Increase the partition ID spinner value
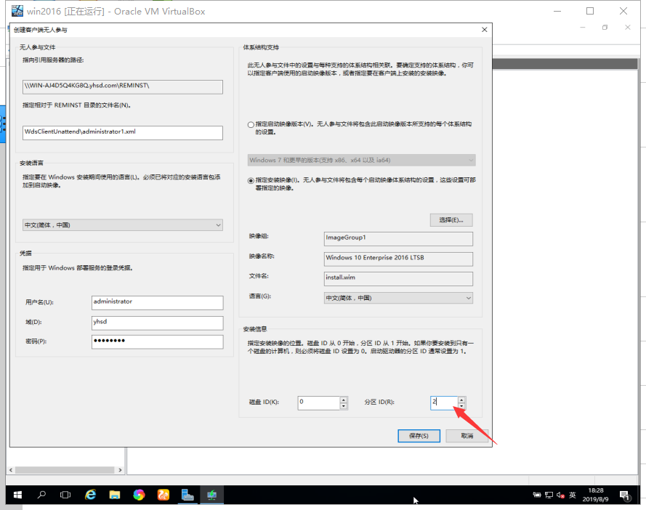The image size is (646, 510). coord(462,400)
